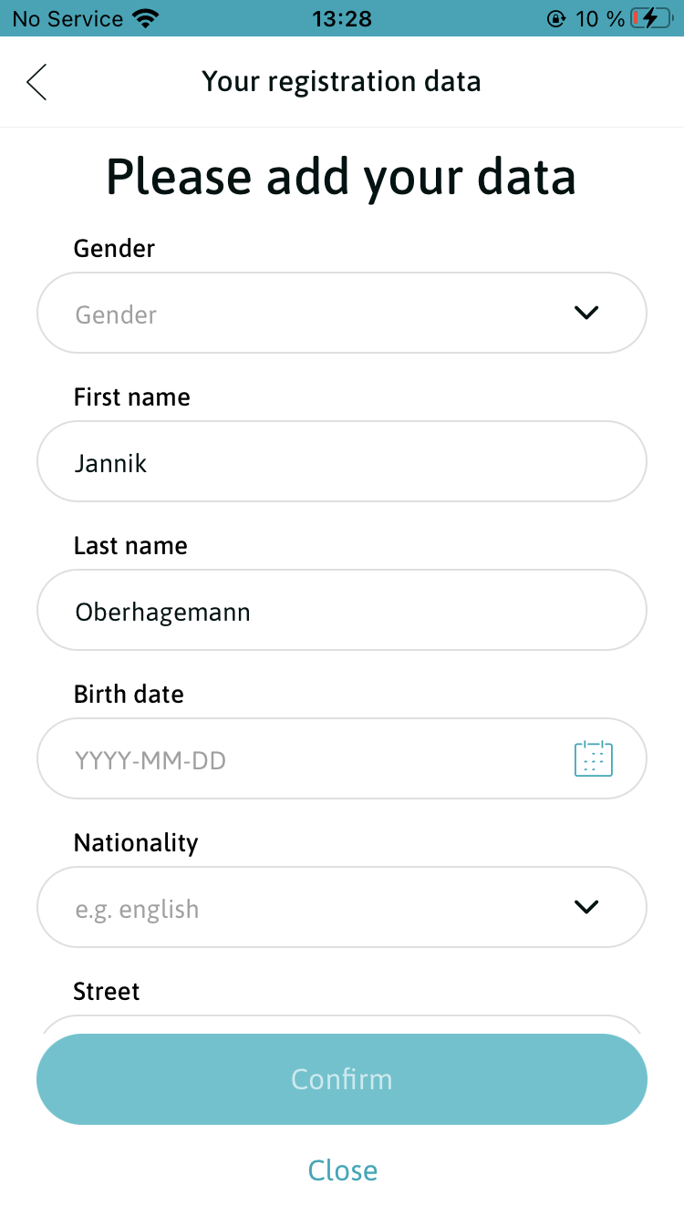
Task: Tap the 13:28 clock in status bar
Action: point(341,18)
